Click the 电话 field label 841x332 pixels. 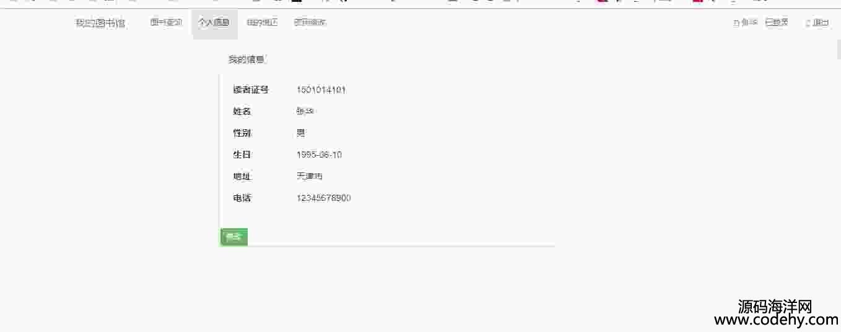242,198
